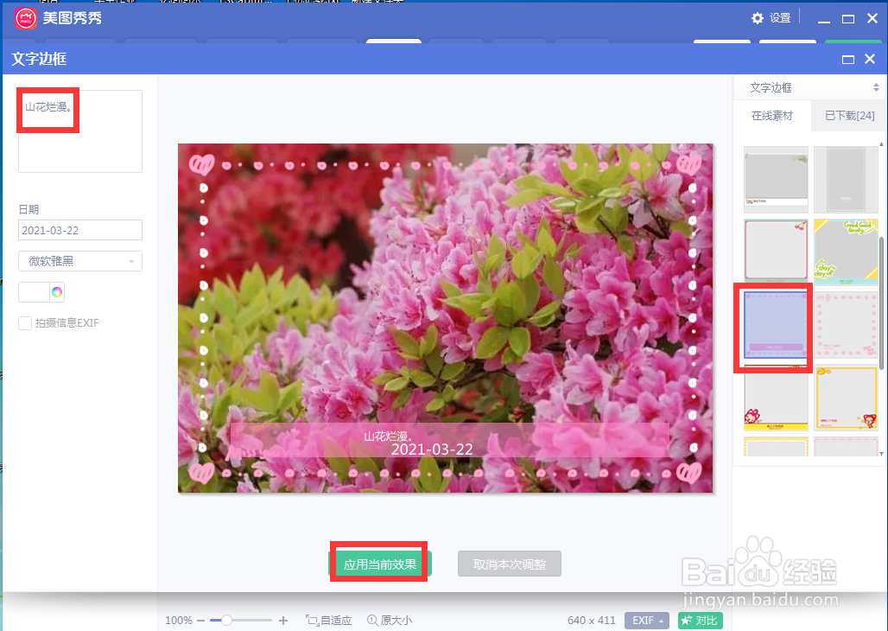888x631 pixels.
Task: Click the 应用当前效果 button
Action: coord(379,564)
